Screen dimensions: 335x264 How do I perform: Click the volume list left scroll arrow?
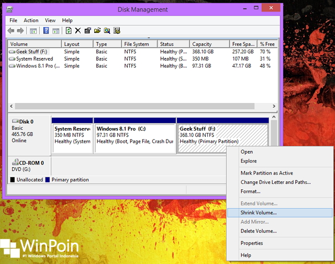tap(12, 106)
